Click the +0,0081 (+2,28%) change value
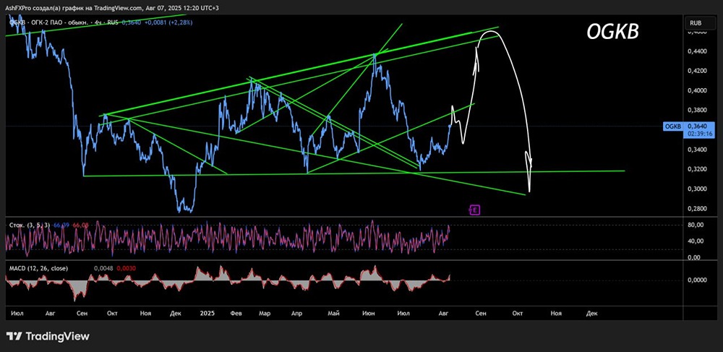 pos(167,22)
